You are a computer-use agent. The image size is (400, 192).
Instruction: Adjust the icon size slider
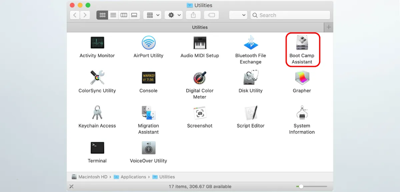tap(301, 186)
